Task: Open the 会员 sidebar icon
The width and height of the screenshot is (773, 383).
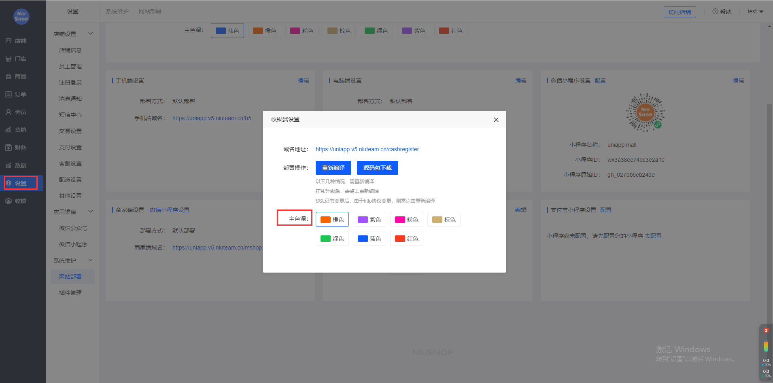Action: pos(8,112)
